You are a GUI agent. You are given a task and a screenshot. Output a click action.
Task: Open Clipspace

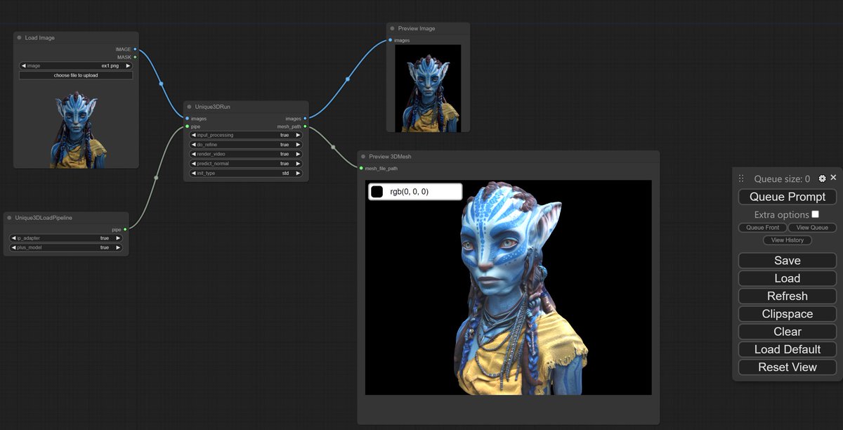point(788,314)
